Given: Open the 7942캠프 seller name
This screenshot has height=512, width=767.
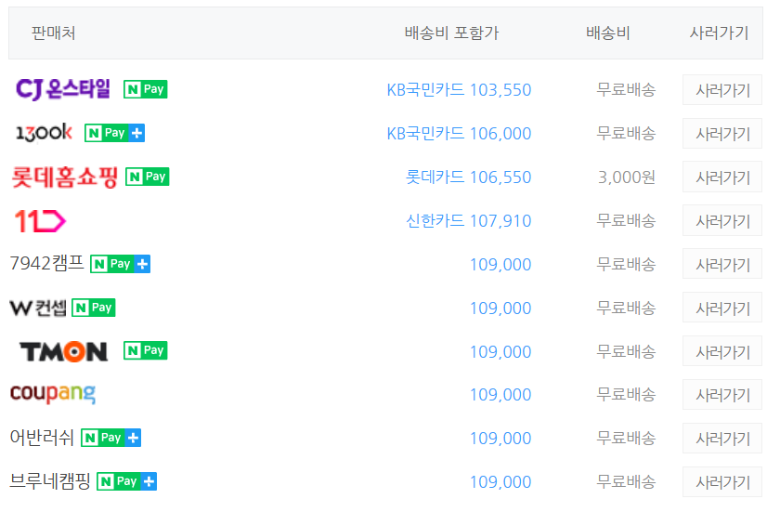Looking at the screenshot, I should pos(47,263).
